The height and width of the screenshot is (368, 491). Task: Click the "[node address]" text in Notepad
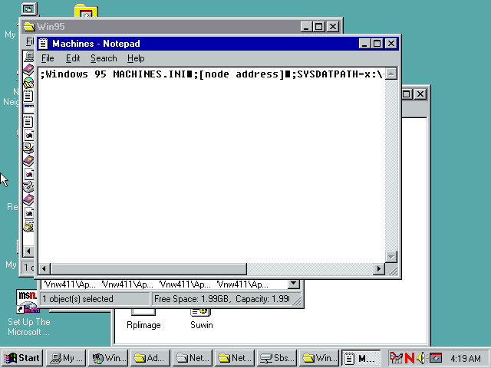coord(241,74)
